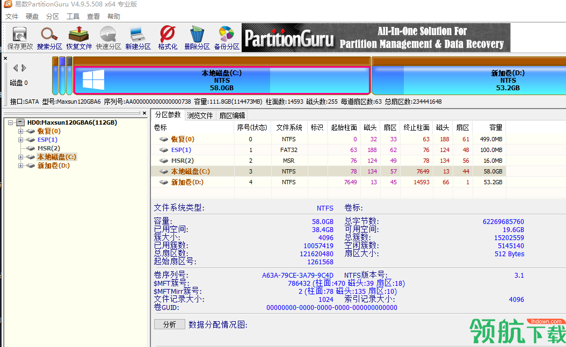Screen dimensions: 566x347
Task: Click the 序号(状态) column header
Action: [x=252, y=127]
